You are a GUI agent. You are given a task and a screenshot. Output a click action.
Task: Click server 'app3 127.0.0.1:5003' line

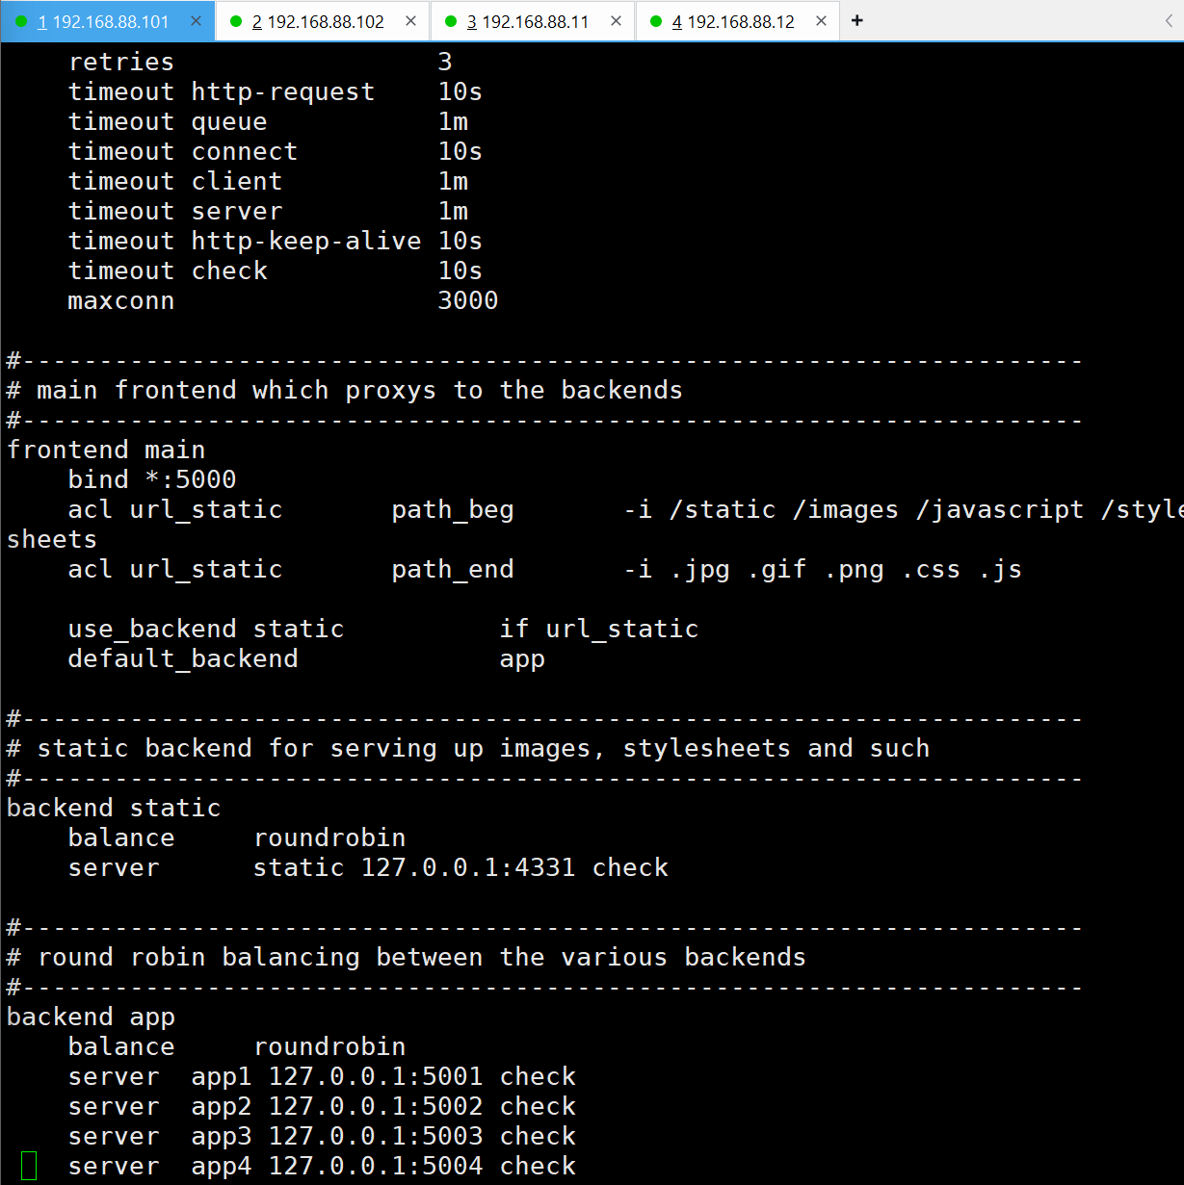point(322,1136)
